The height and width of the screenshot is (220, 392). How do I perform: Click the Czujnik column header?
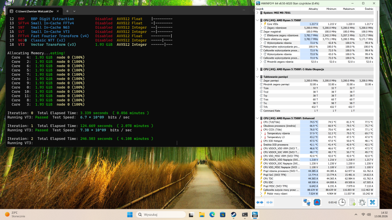coord(278,9)
